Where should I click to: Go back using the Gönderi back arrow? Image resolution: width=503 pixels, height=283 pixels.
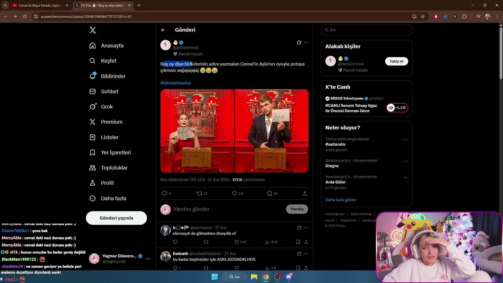(163, 30)
